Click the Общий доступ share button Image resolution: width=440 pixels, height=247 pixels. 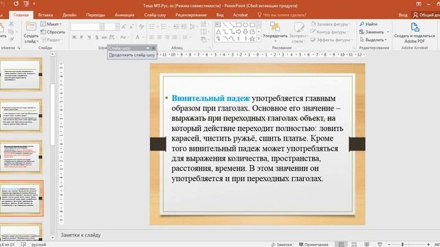(426, 15)
